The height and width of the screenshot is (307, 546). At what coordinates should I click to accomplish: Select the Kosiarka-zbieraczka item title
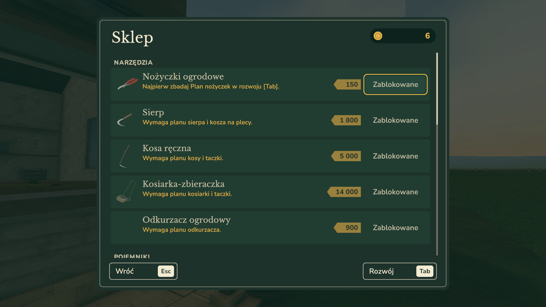184,184
